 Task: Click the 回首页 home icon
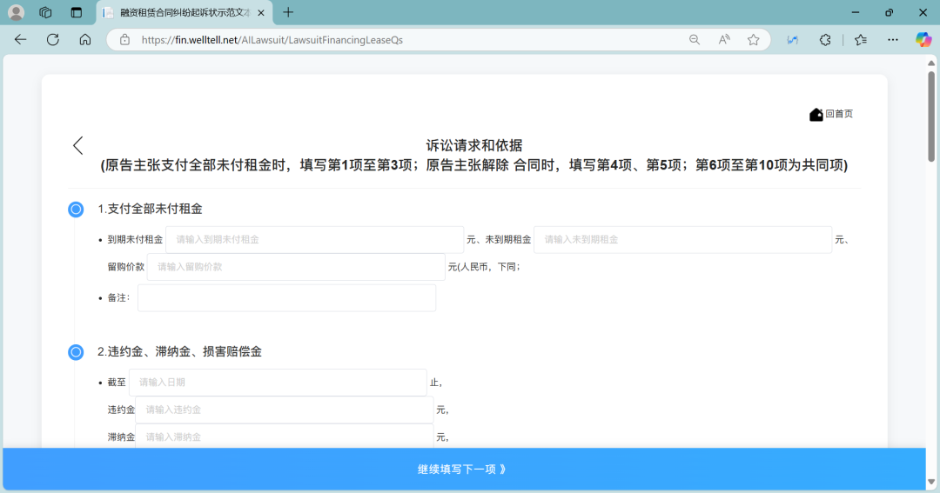(x=816, y=115)
